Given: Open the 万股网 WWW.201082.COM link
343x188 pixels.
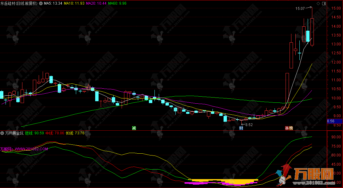Looking at the screenshot, I should 24,149.
